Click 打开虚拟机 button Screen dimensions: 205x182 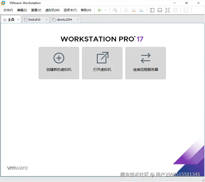tap(102, 63)
